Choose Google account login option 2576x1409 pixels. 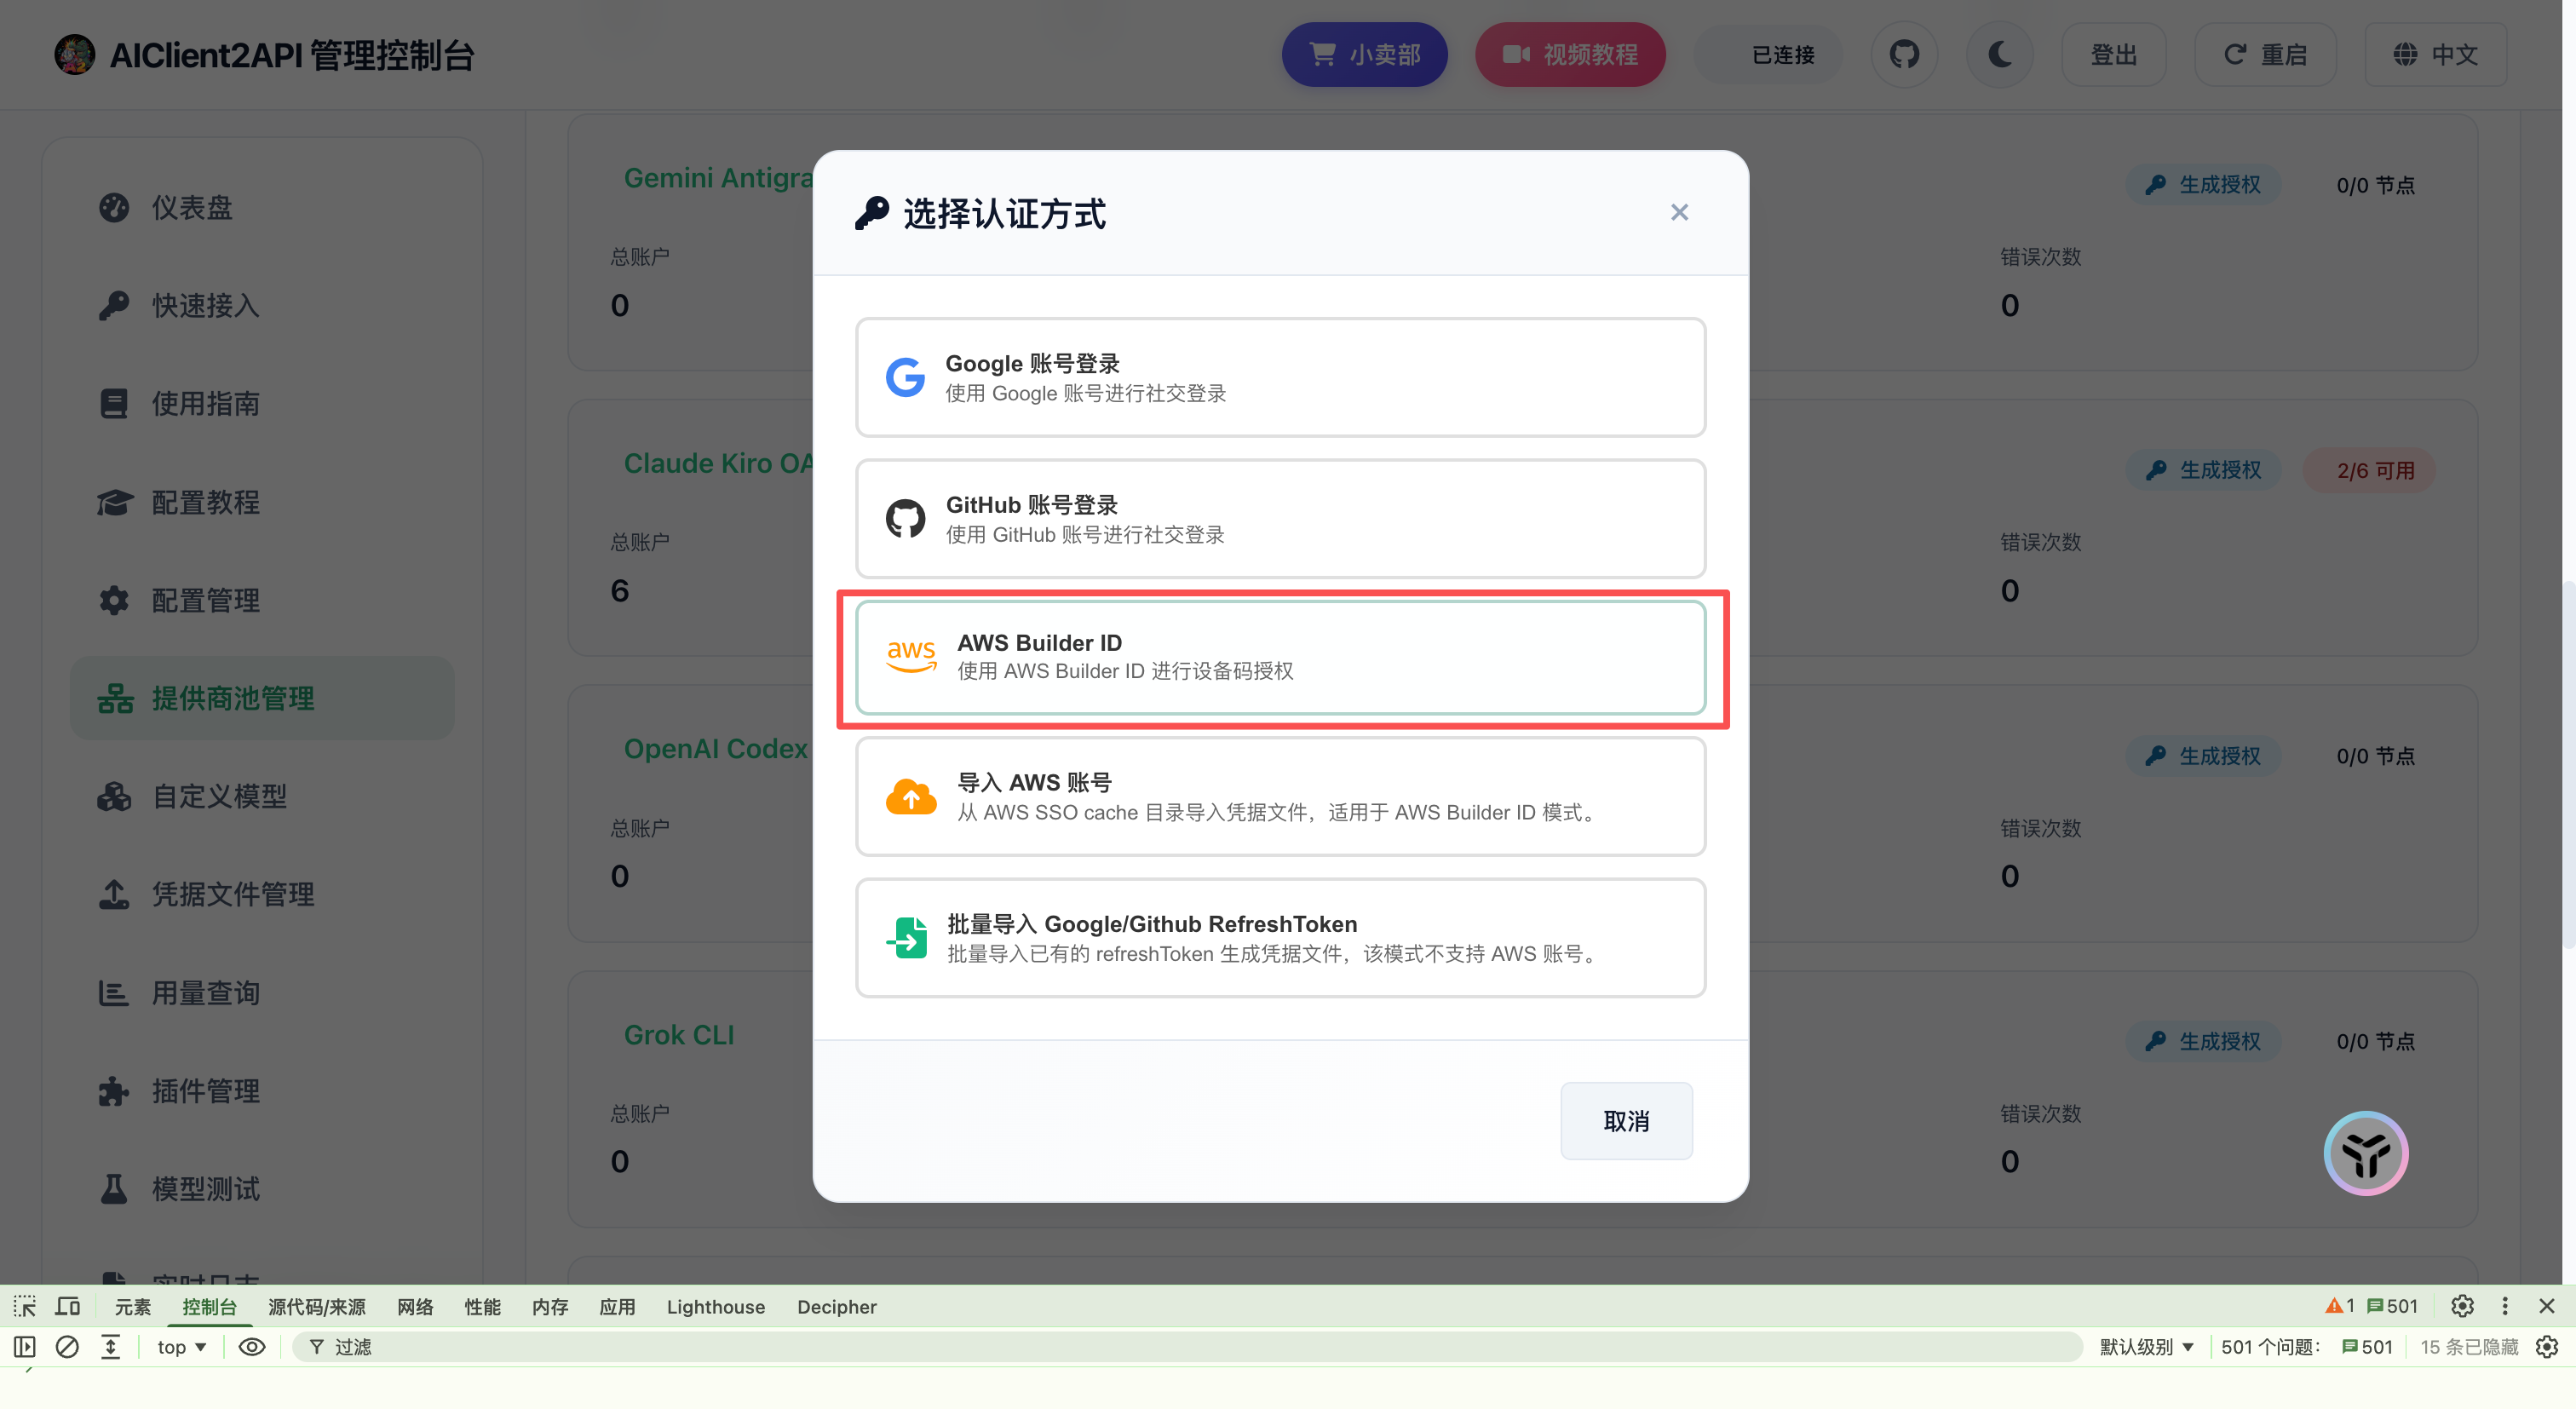point(1280,377)
